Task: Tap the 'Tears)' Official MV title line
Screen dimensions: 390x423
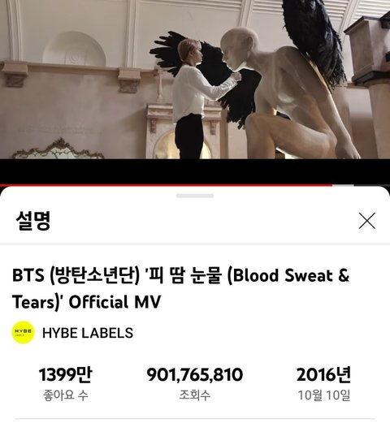Action: click(x=86, y=302)
